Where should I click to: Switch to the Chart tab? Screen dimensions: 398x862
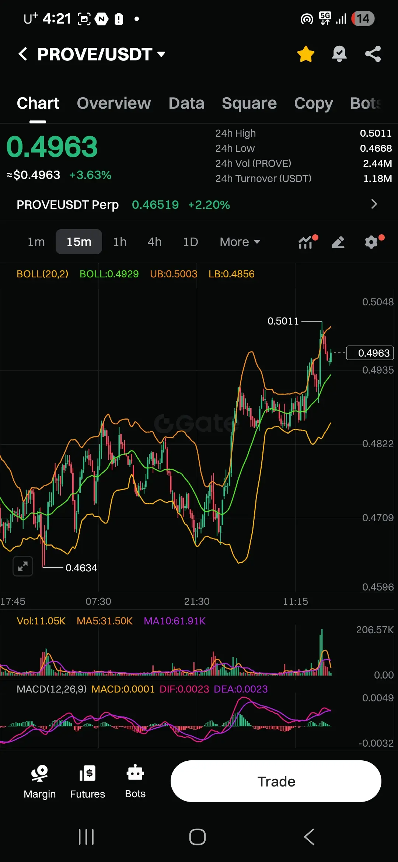tap(38, 103)
